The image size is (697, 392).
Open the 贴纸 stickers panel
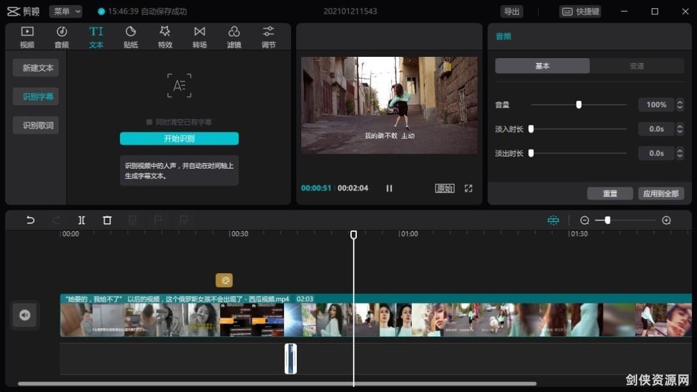tap(130, 37)
